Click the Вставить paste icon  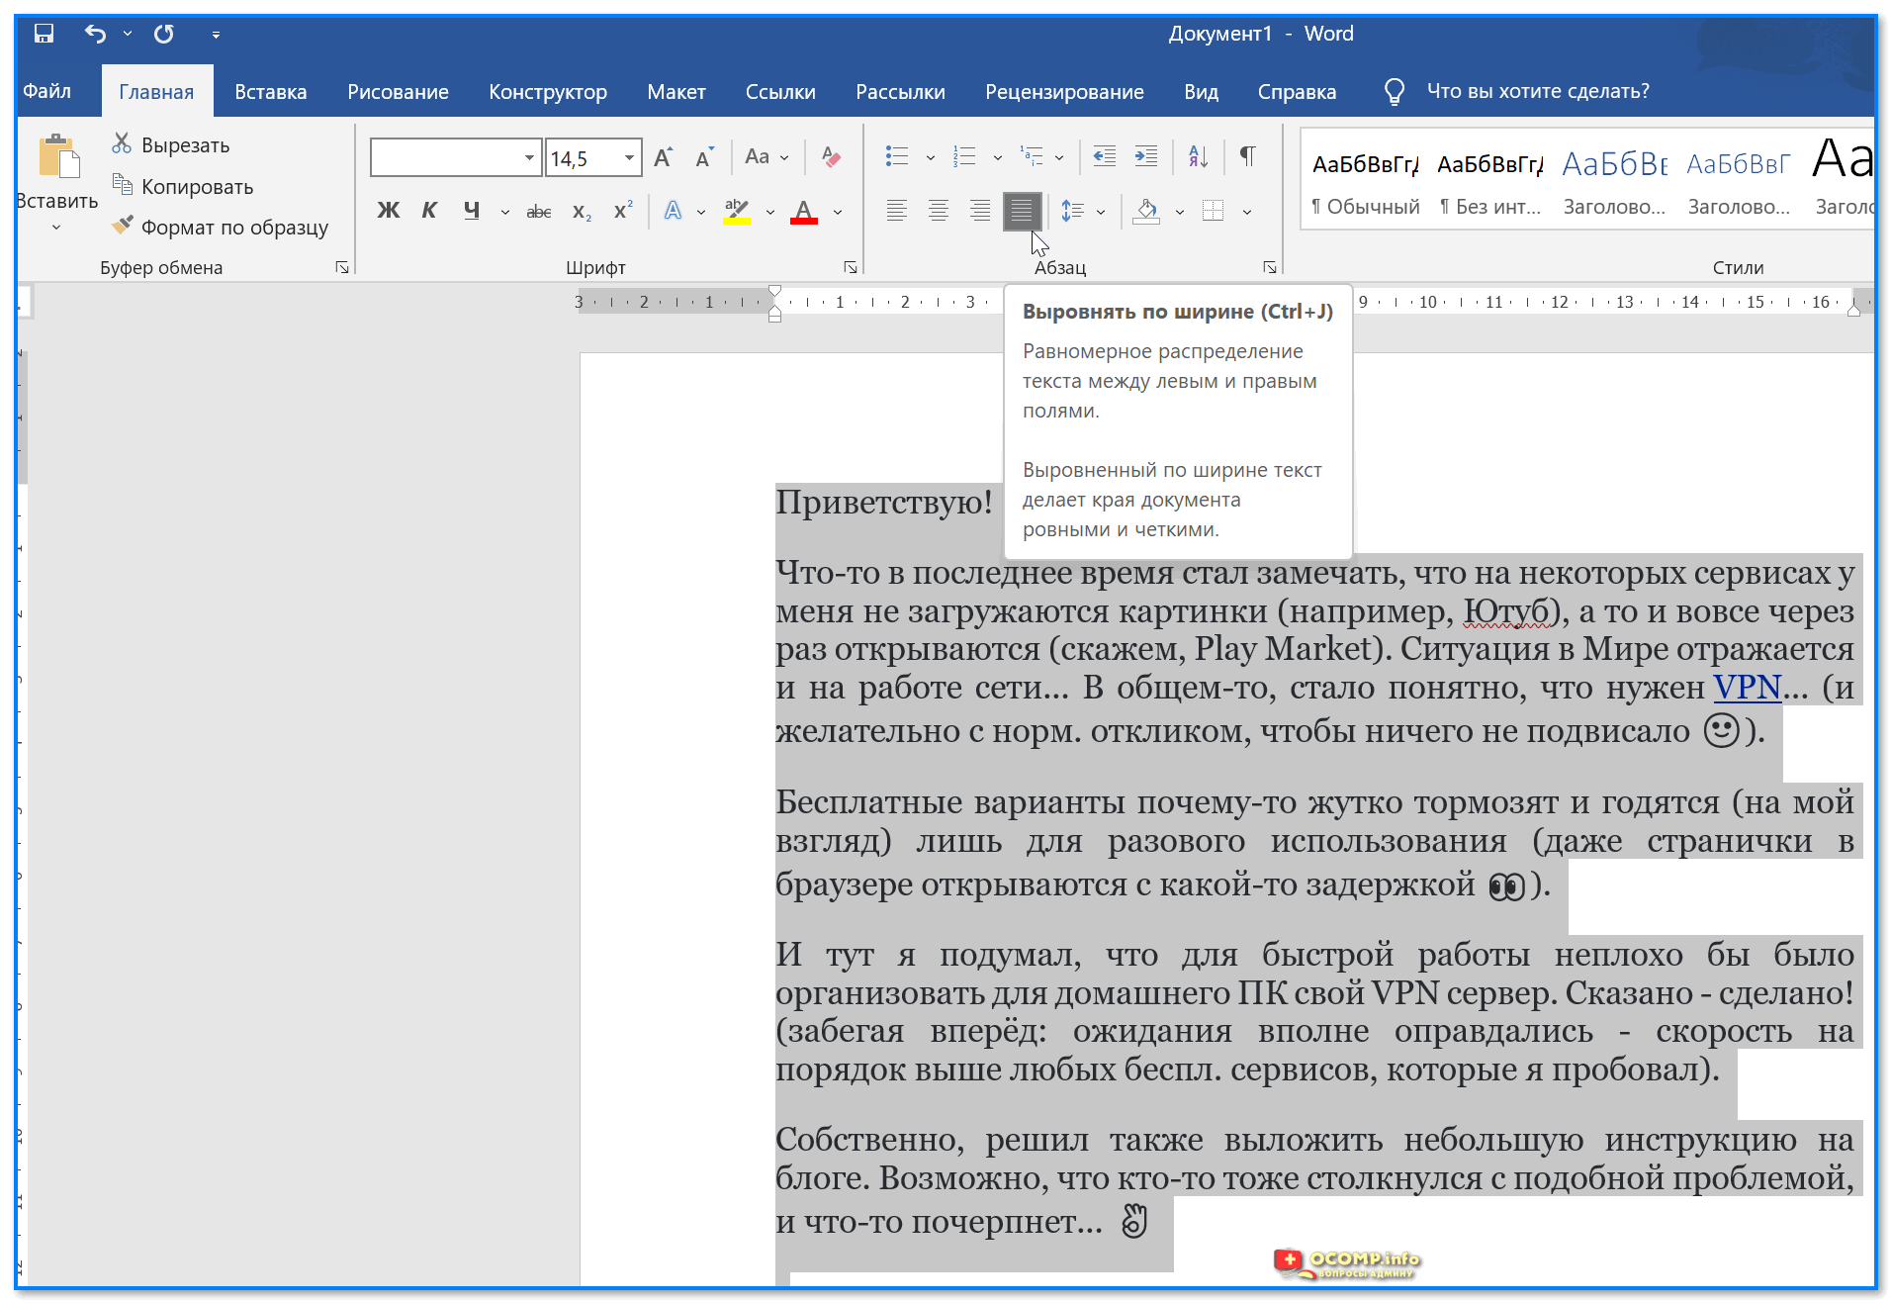tap(58, 157)
